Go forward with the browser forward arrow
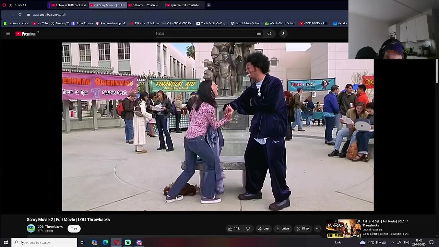 point(13,15)
